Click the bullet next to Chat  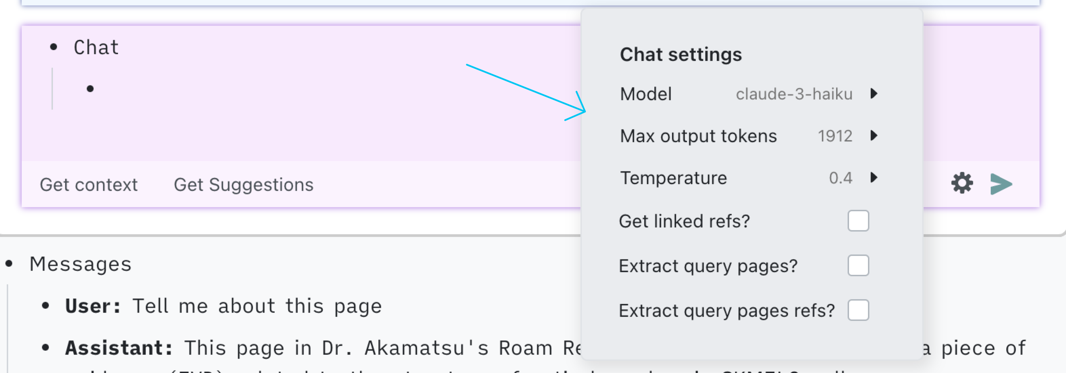coord(54,47)
